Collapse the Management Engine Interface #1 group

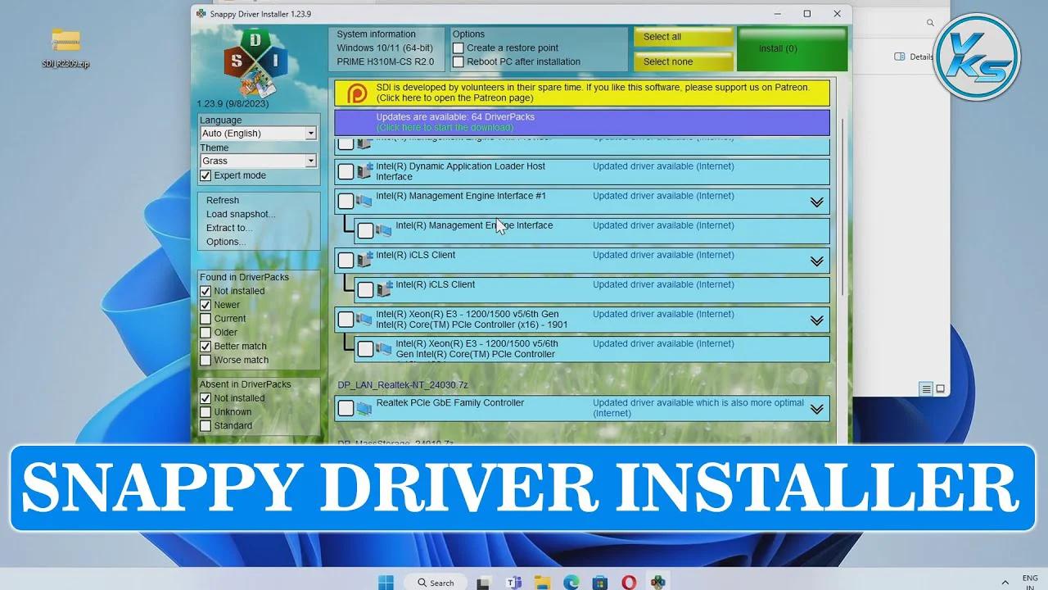(816, 202)
